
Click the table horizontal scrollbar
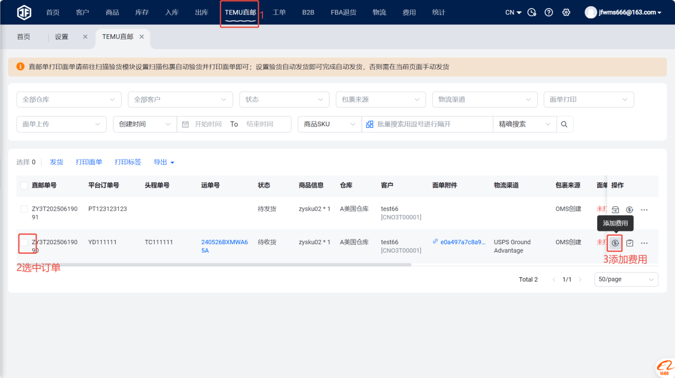pyautogui.click(x=214, y=264)
